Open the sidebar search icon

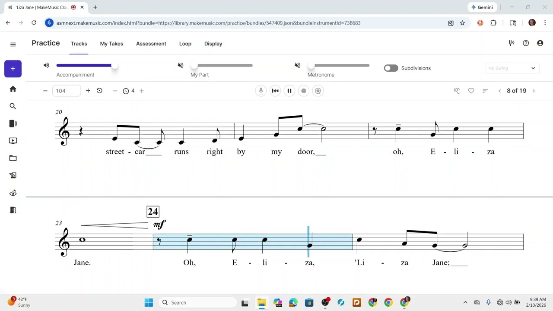point(13,106)
